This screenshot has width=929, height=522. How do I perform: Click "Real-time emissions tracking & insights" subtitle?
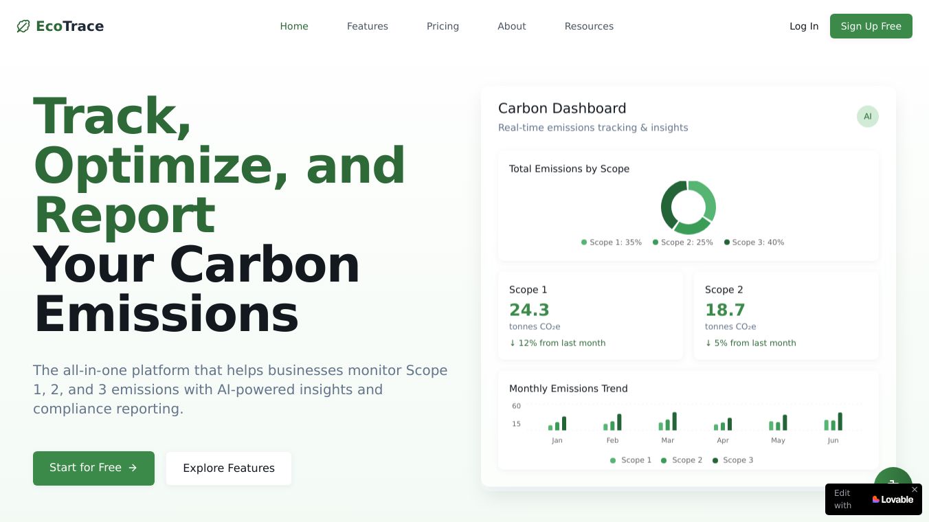pos(593,128)
